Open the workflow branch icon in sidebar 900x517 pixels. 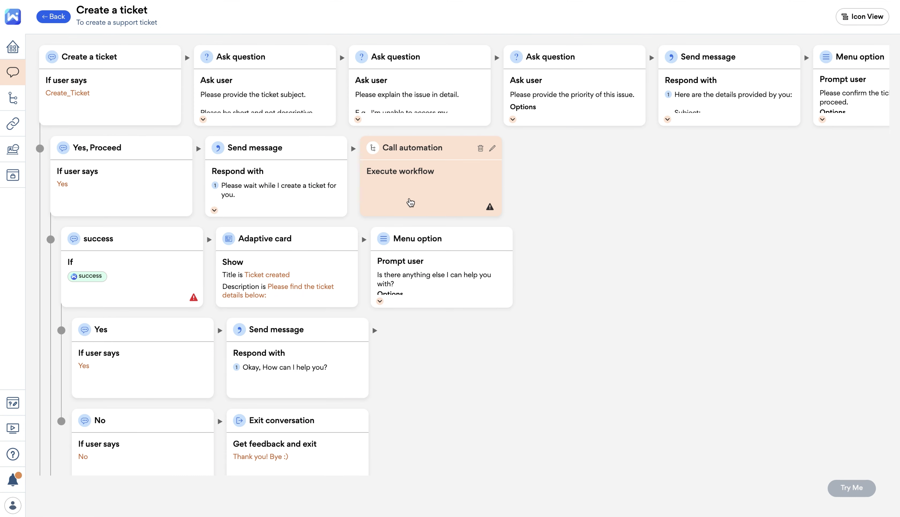[x=13, y=98]
